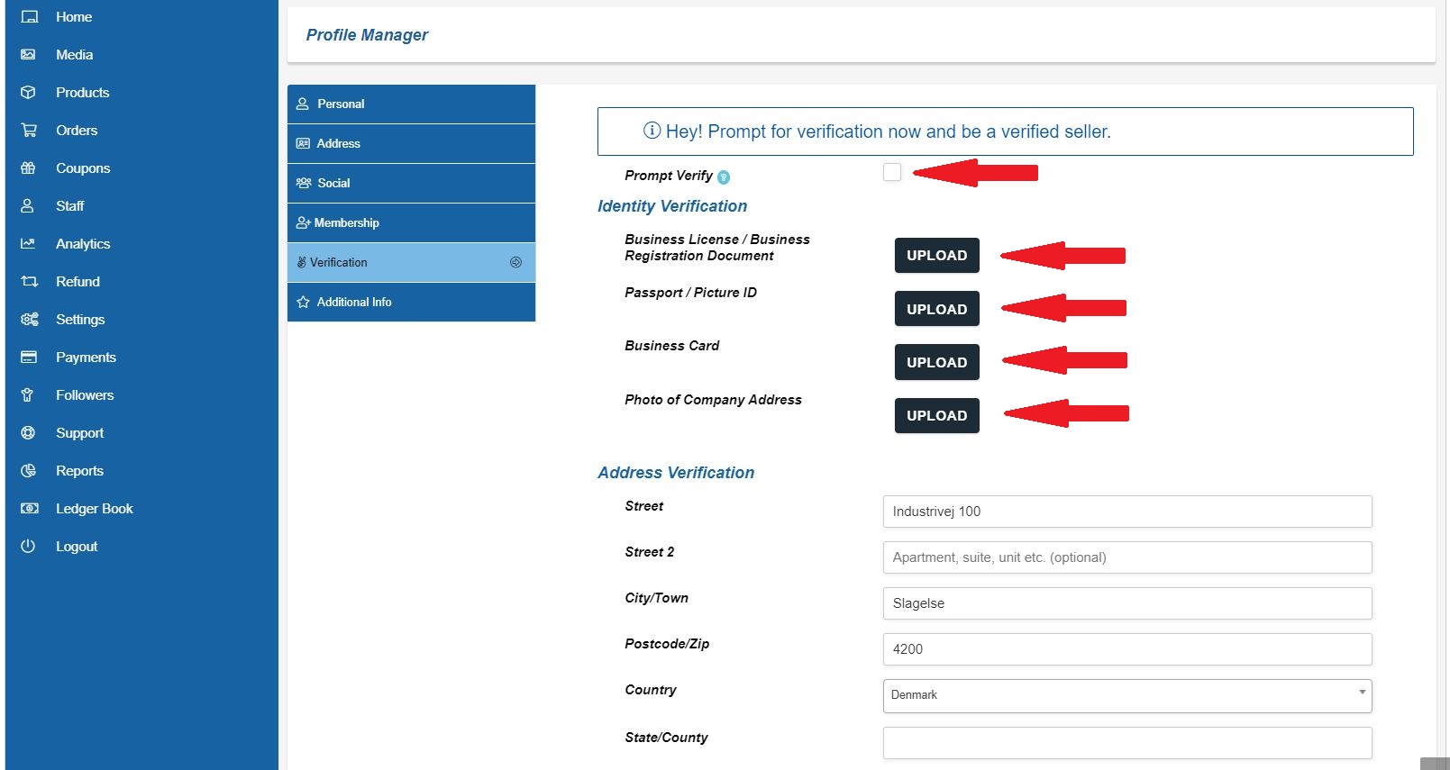Click the Orders cart icon

click(x=29, y=131)
